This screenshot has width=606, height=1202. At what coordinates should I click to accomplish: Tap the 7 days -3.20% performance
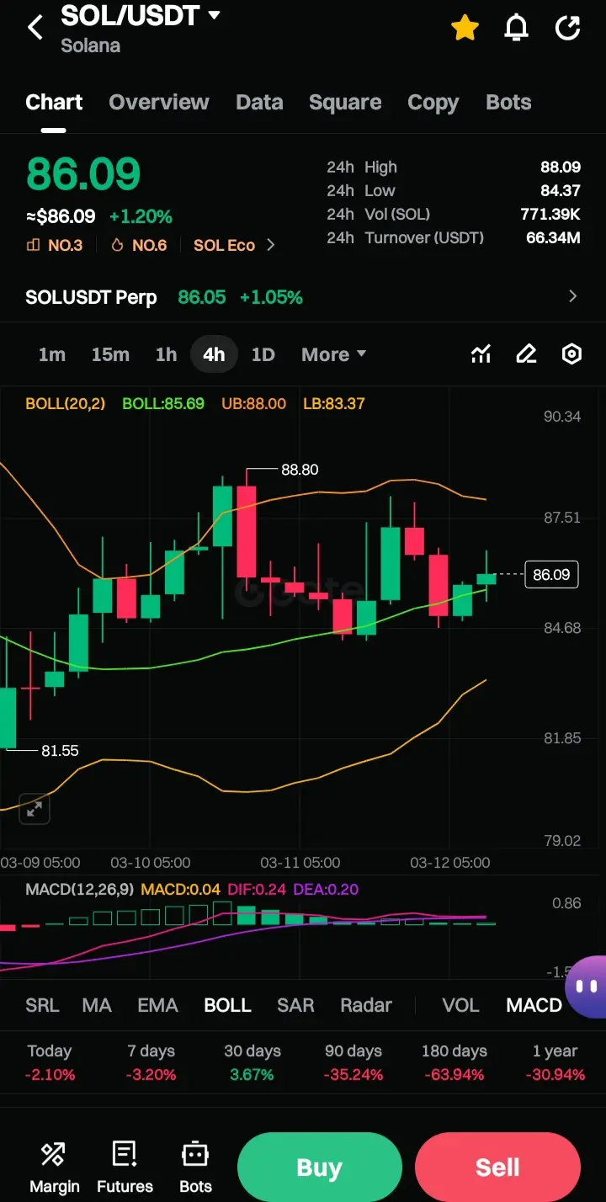[x=151, y=1062]
